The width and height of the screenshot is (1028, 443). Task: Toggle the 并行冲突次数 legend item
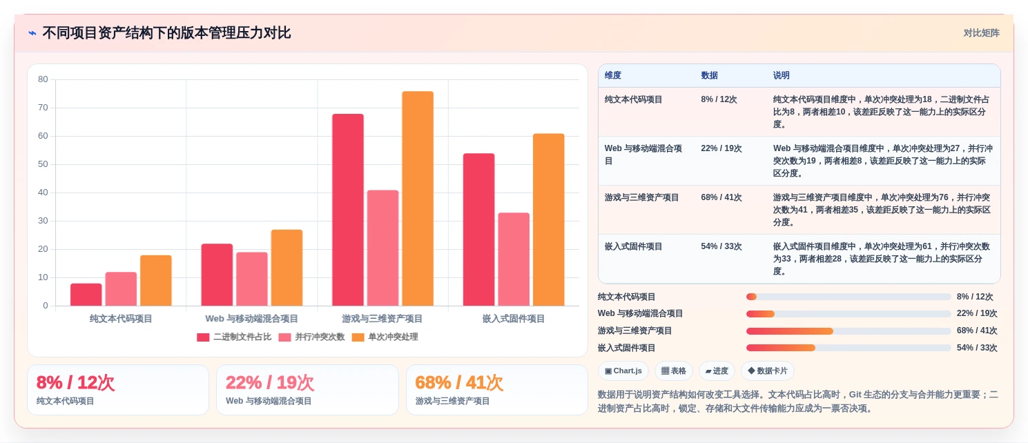[311, 337]
